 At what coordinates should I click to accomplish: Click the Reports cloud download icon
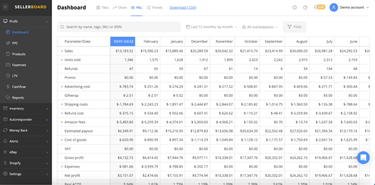click(x=8, y=98)
